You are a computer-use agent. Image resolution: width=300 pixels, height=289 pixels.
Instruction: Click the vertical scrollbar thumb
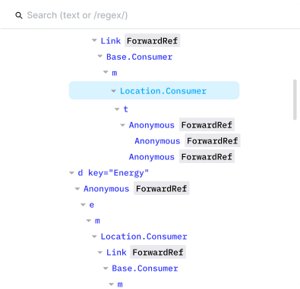(x=295, y=99)
